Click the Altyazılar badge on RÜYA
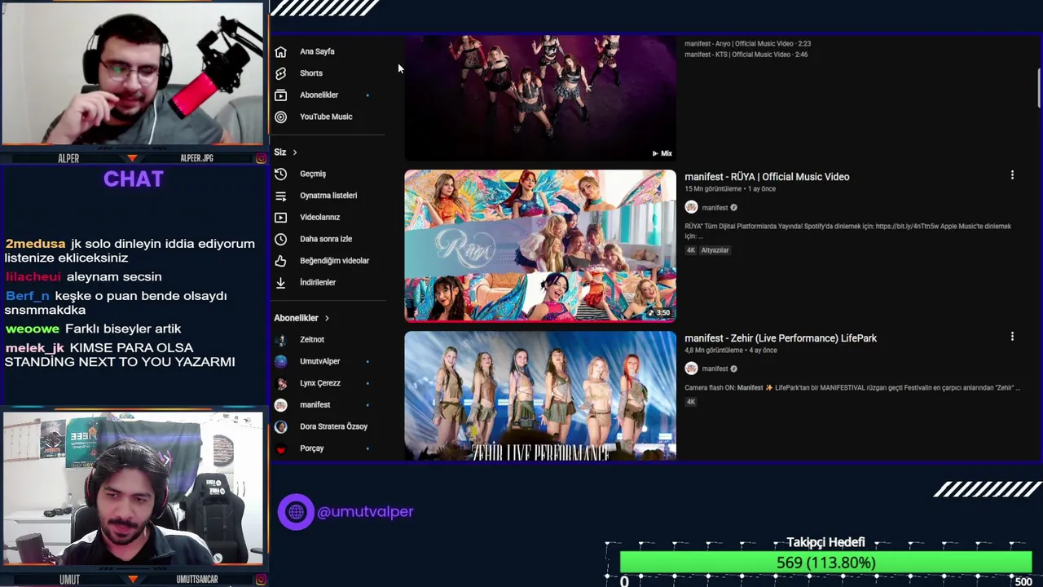This screenshot has width=1043, height=587. (715, 250)
